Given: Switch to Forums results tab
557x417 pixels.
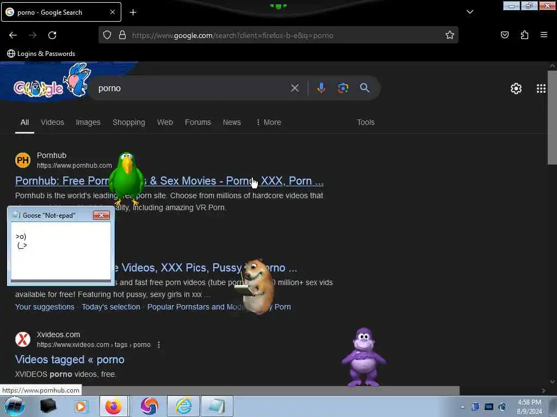Looking at the screenshot, I should click(x=198, y=122).
